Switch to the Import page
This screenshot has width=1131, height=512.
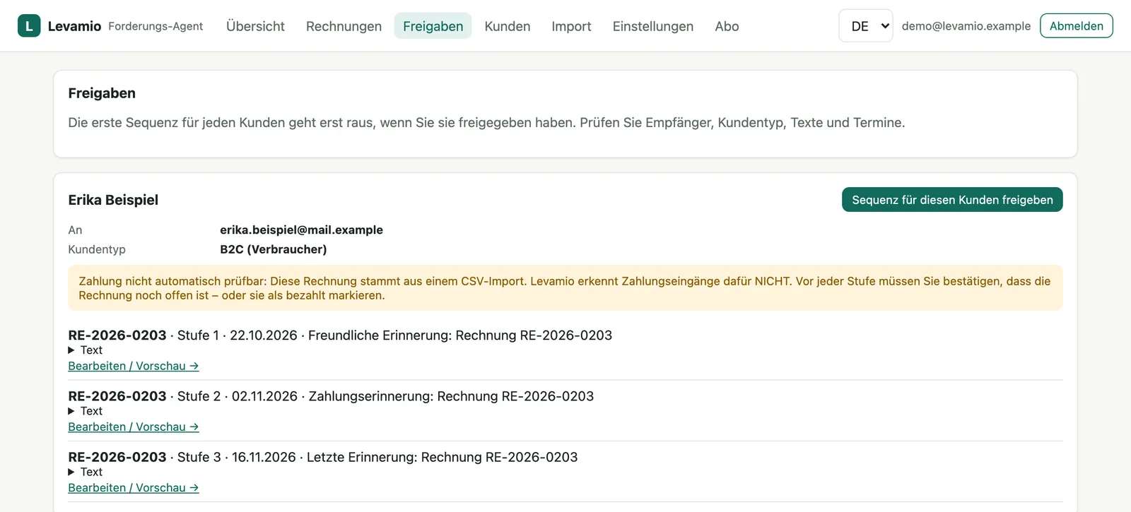point(571,26)
